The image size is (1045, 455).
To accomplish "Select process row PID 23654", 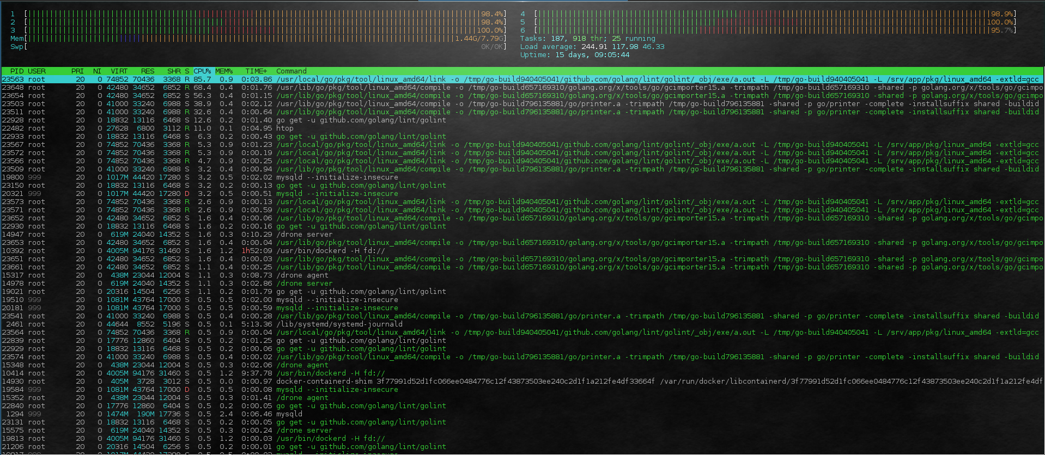I will 522,96.
